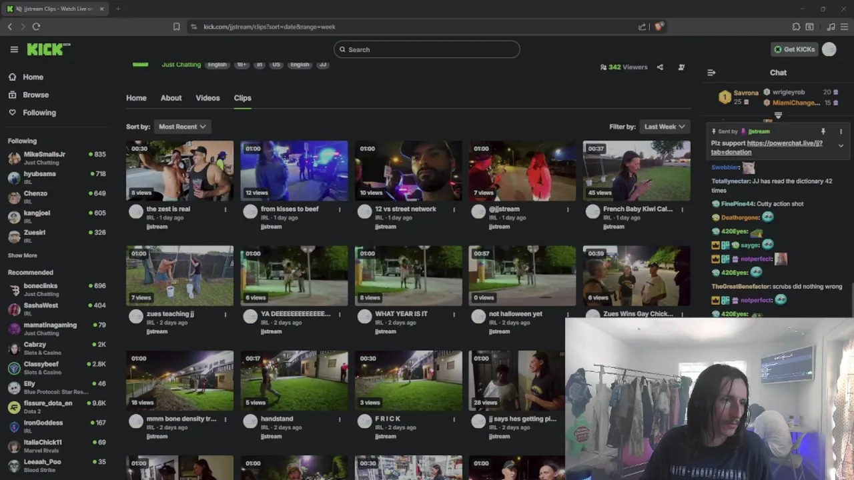Open the powerchat.live donation link
Screen dimensions: 854x480
(x=767, y=147)
